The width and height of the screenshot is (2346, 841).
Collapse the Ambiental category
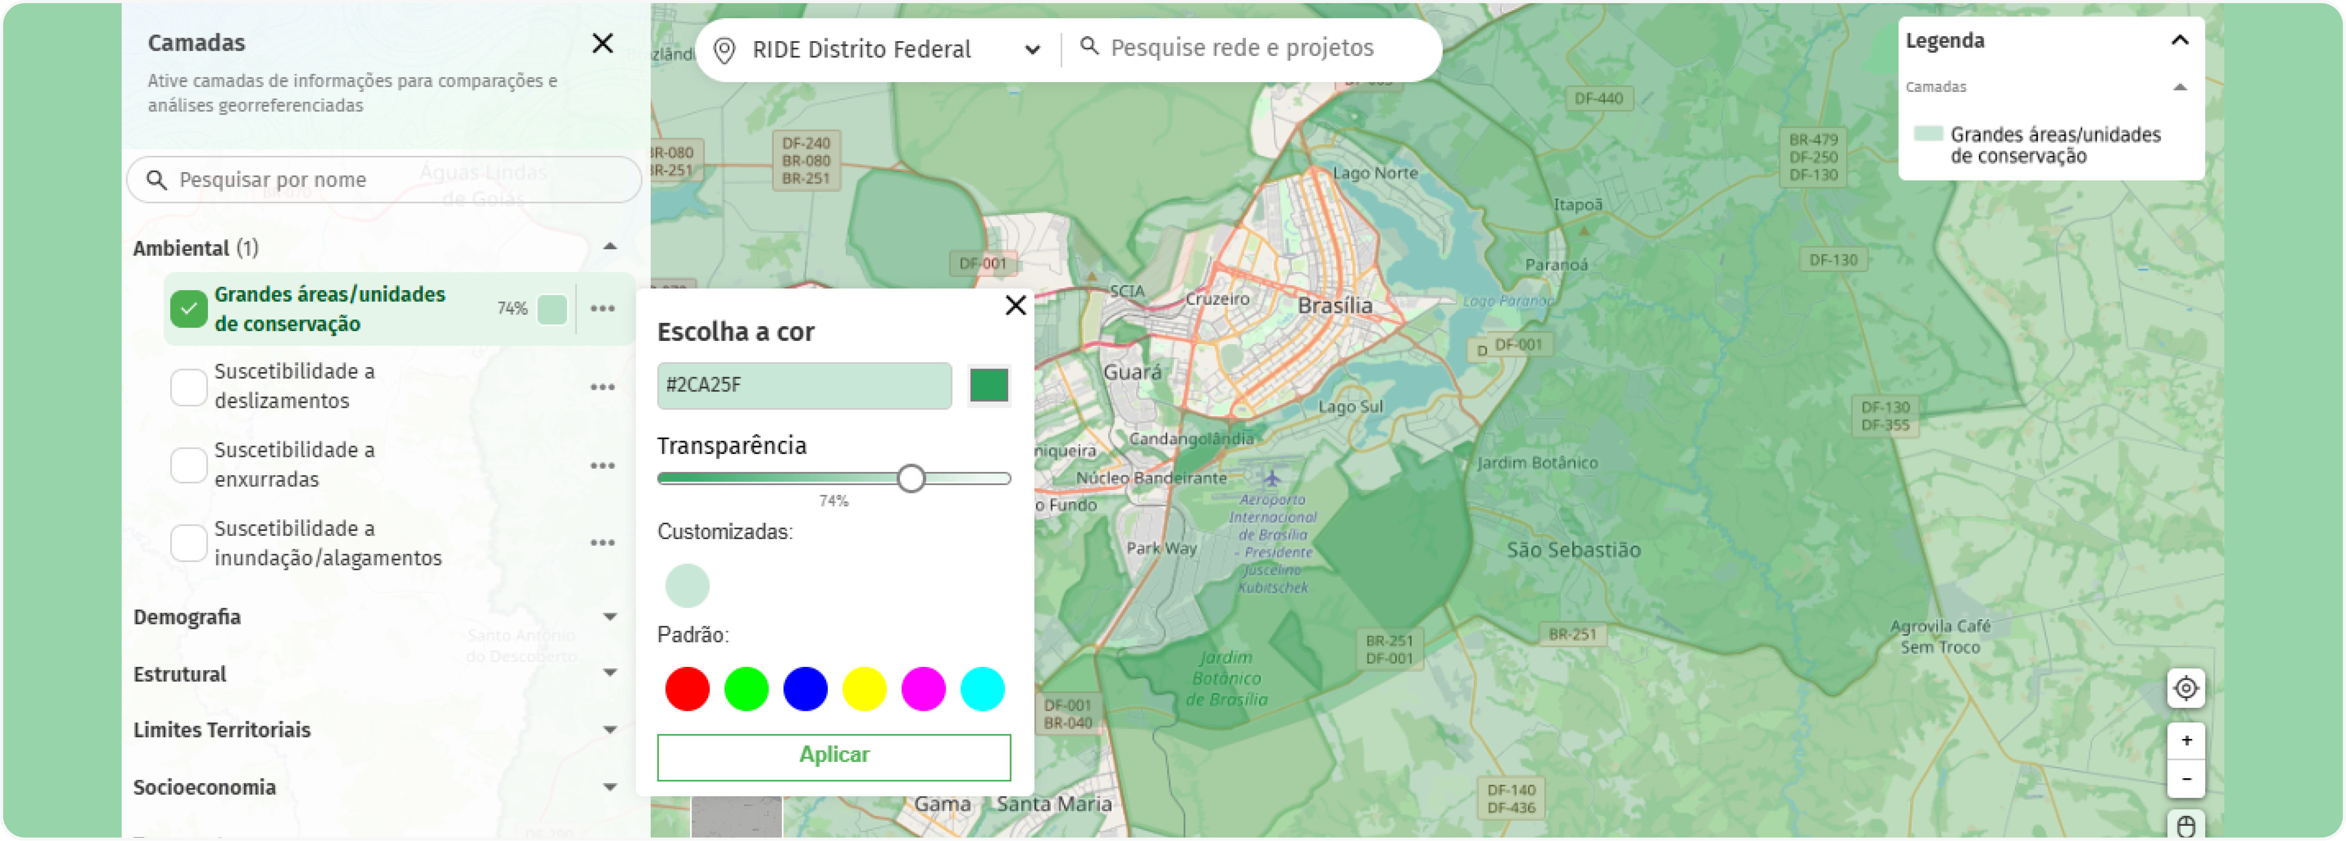coord(610,247)
